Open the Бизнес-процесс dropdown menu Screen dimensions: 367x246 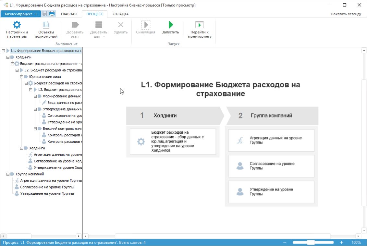pos(21,14)
